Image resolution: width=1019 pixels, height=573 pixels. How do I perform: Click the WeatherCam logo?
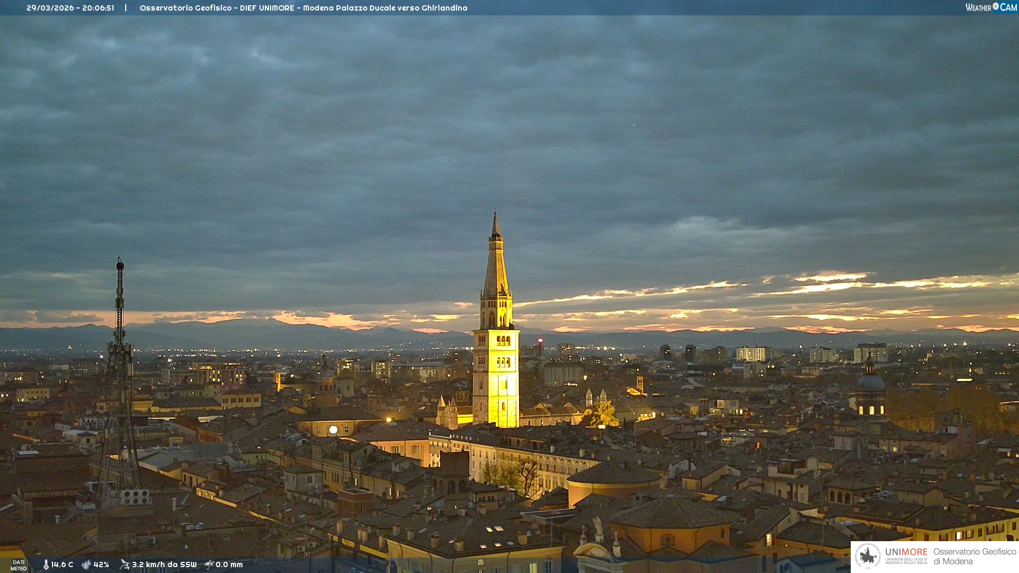pyautogui.click(x=990, y=7)
